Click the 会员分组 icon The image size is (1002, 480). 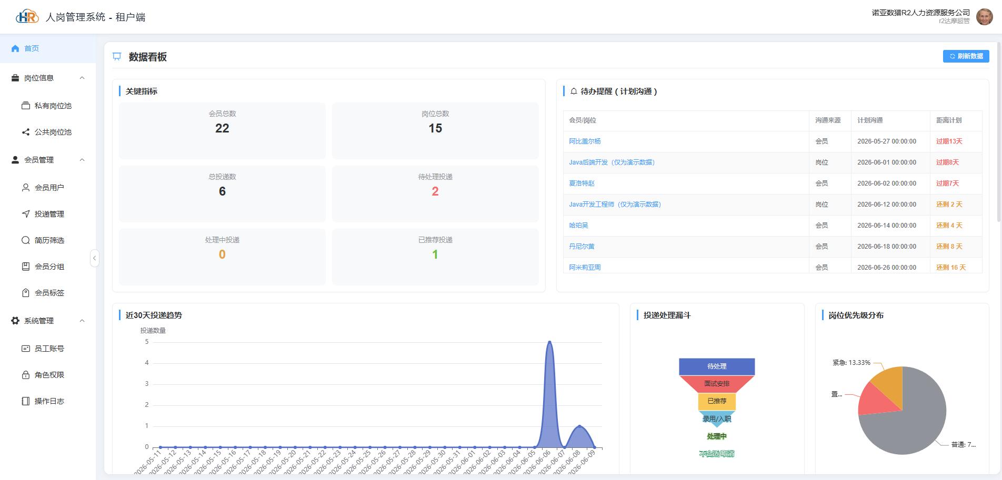pyautogui.click(x=25, y=267)
